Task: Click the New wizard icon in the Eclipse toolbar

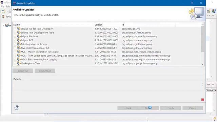Action: [3, 11]
